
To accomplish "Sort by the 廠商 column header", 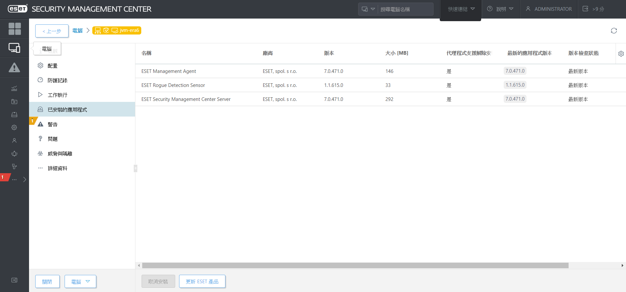I will 268,53.
